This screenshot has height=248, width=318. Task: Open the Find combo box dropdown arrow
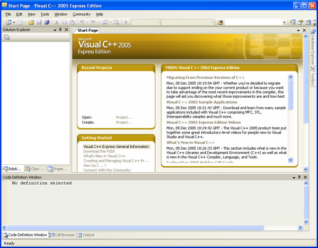pyautogui.click(x=284, y=22)
